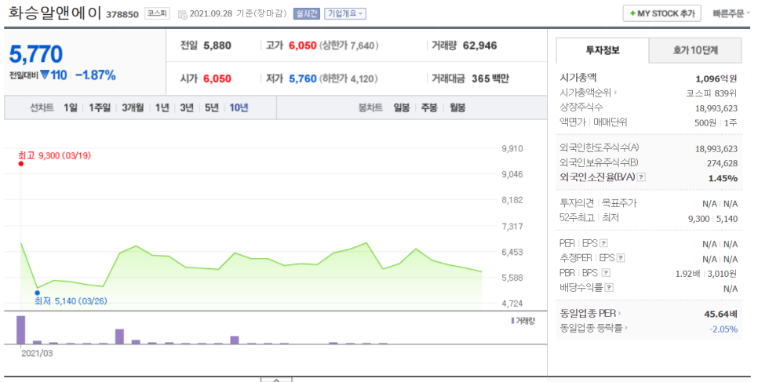Click the -2.05% 동일업종 등락률 value
The width and height of the screenshot is (758, 382).
click(x=723, y=329)
